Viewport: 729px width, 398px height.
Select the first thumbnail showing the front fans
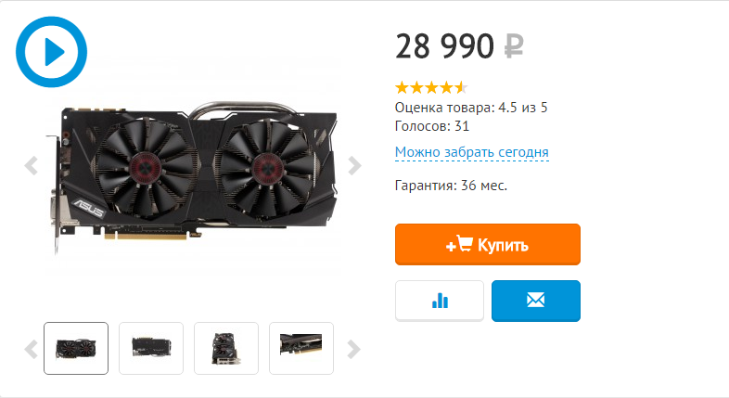76,348
